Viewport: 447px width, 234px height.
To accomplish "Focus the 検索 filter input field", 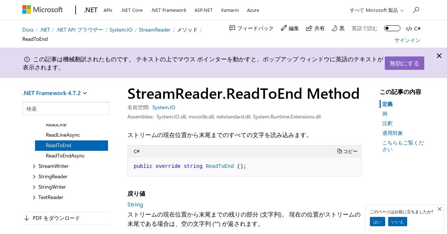I will (66, 109).
